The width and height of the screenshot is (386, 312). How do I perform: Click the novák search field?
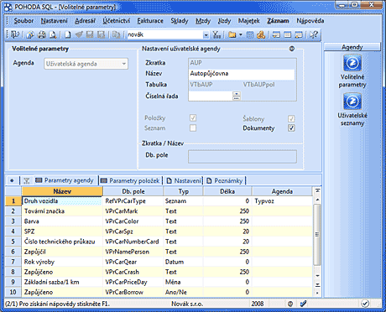click(x=165, y=34)
